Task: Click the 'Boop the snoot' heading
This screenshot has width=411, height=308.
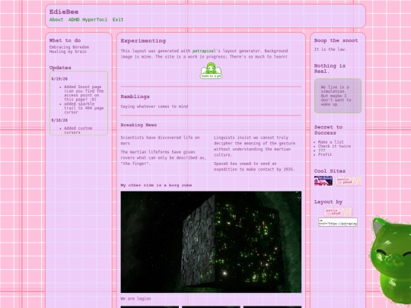Action: (x=336, y=40)
